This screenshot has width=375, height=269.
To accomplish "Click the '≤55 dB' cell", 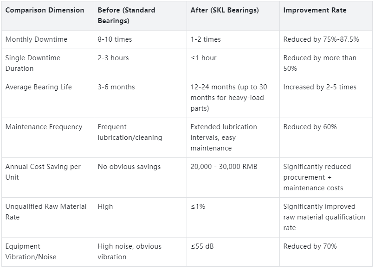I will tap(202, 246).
